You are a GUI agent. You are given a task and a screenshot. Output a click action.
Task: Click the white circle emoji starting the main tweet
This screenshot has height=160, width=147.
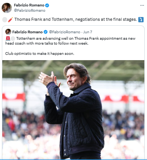click(x=5, y=20)
